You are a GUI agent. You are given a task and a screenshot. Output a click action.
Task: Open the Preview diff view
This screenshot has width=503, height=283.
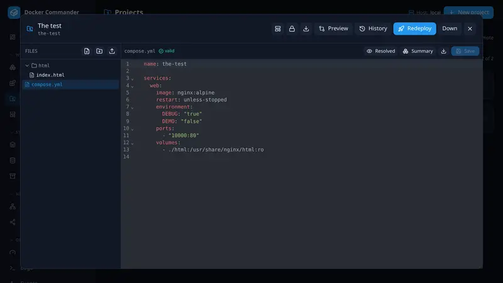[x=333, y=28]
